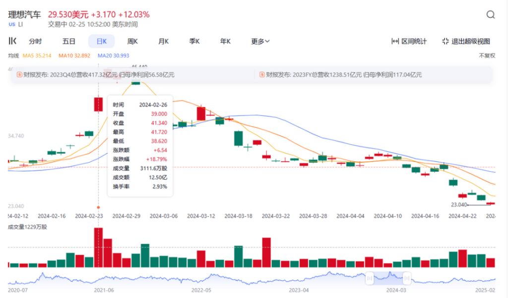Open the 2023FY总营收 earnings announcement link
This screenshot has height=298, width=508.
(x=343, y=75)
